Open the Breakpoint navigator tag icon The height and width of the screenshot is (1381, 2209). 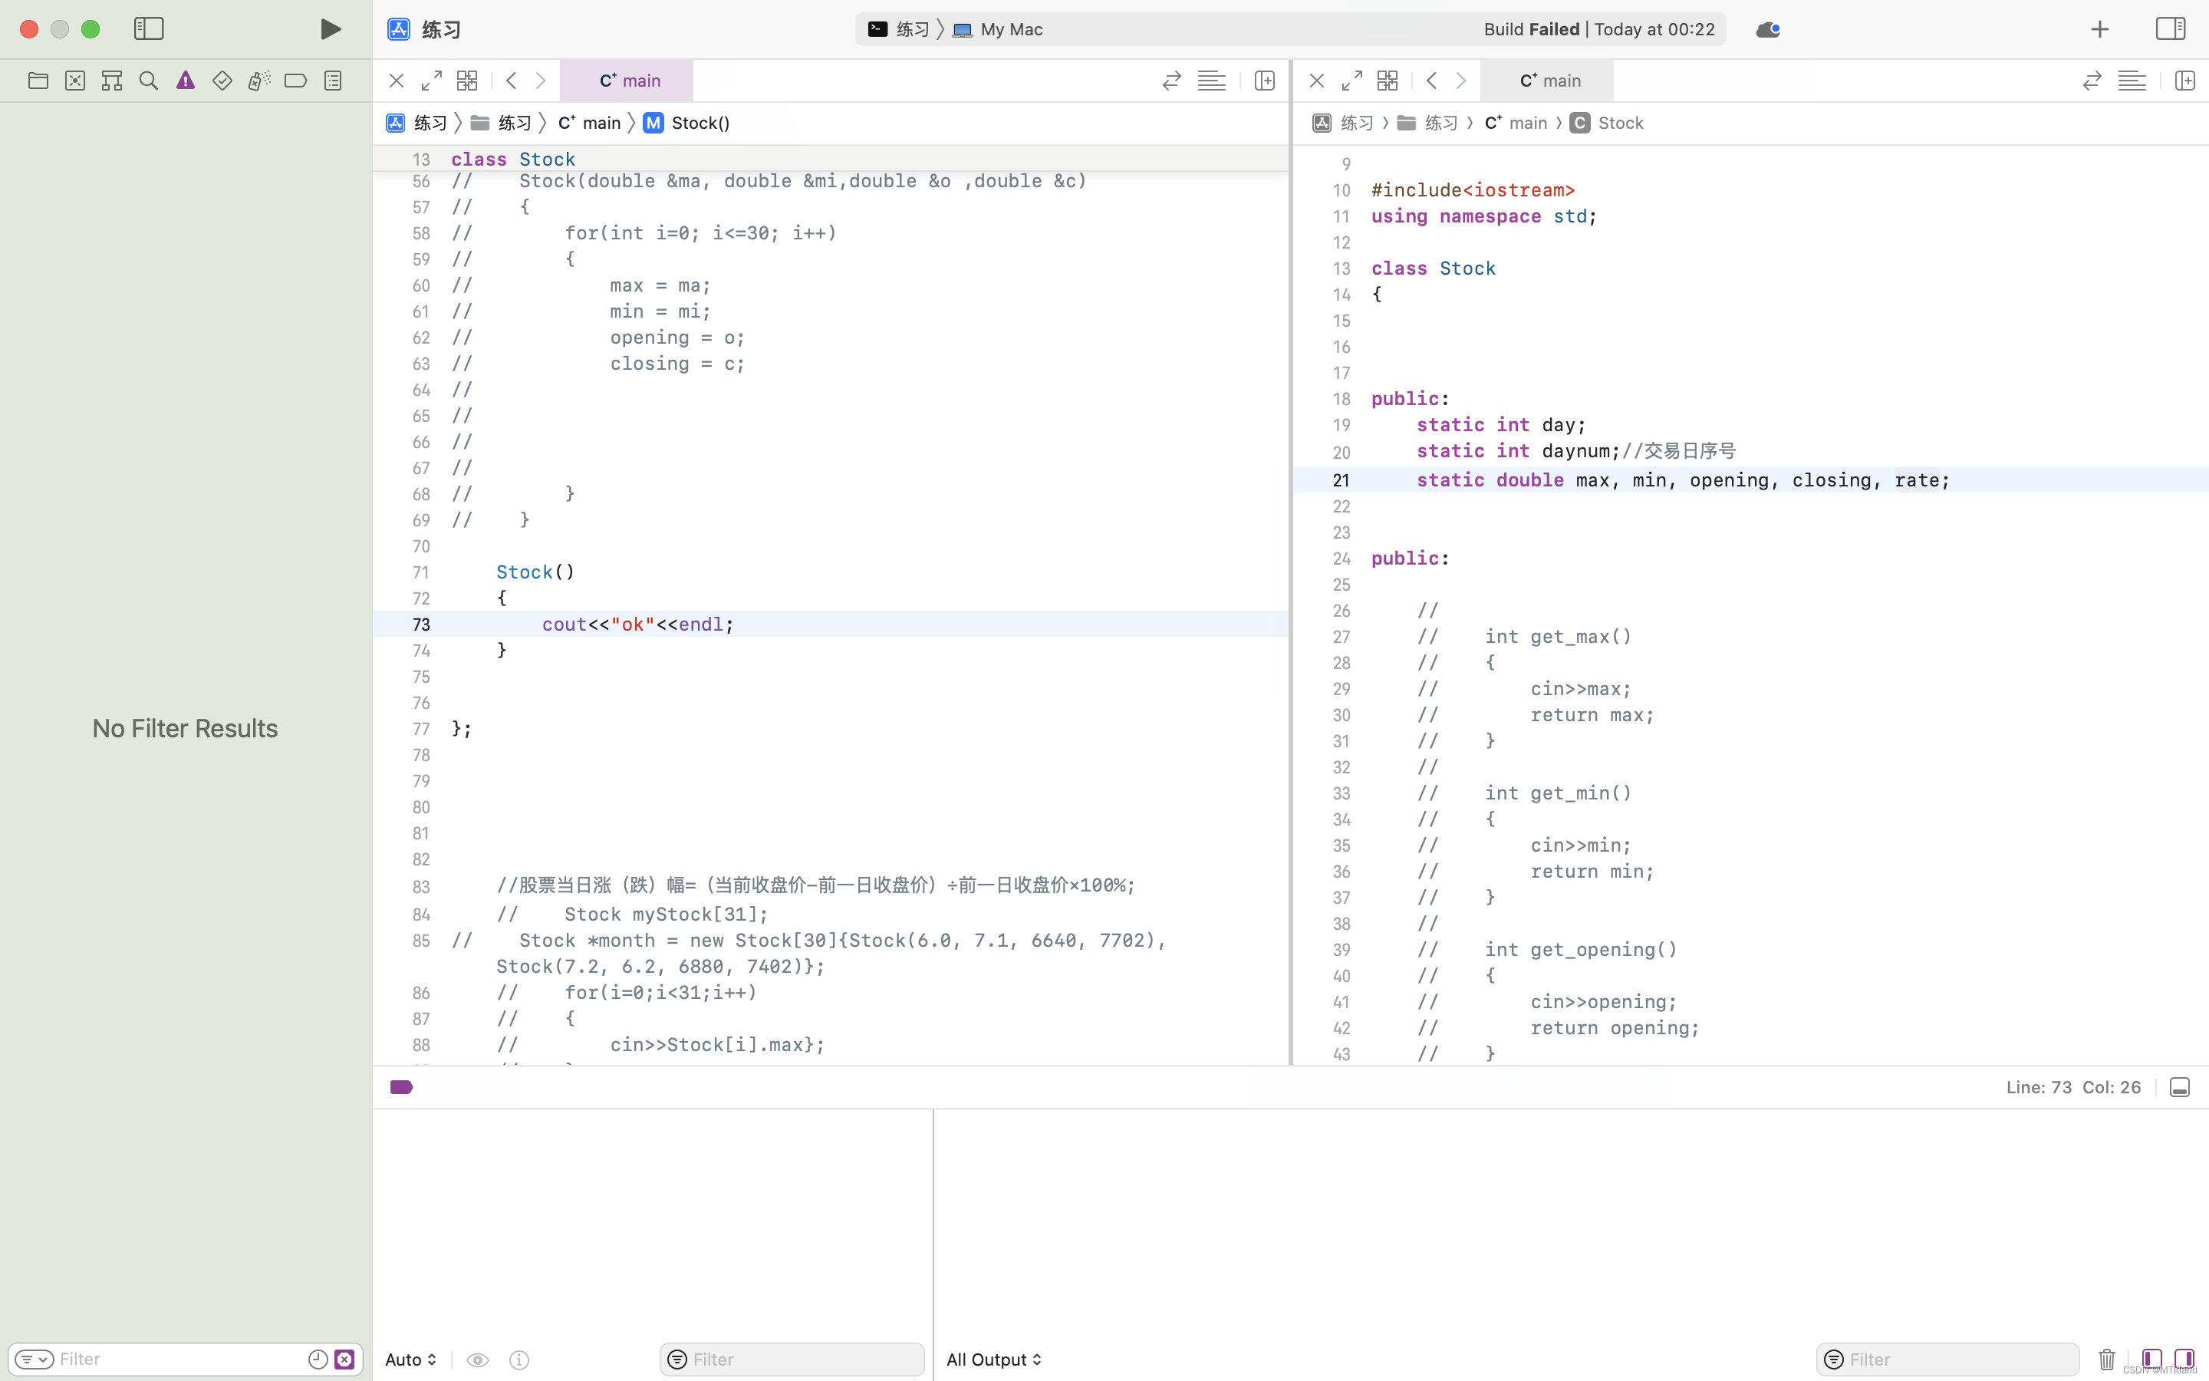click(295, 81)
